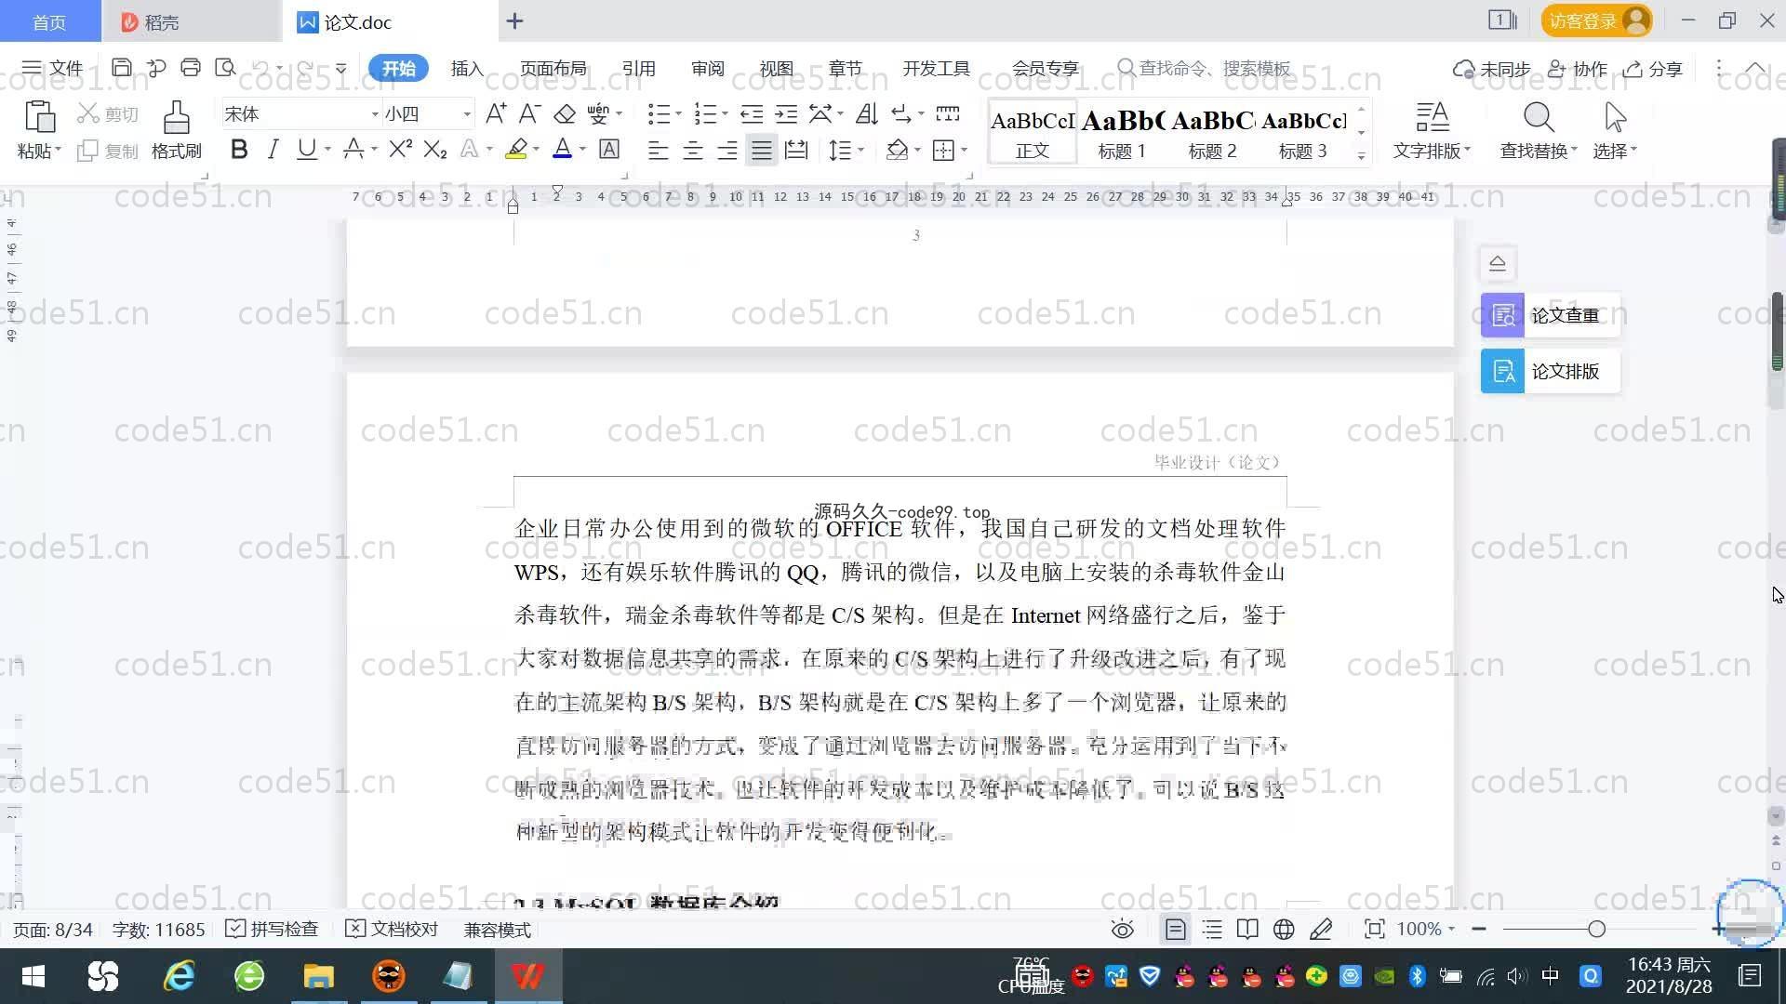This screenshot has width=1786, height=1004.
Task: Open highlight color dropdown arrow
Action: pyautogui.click(x=537, y=150)
